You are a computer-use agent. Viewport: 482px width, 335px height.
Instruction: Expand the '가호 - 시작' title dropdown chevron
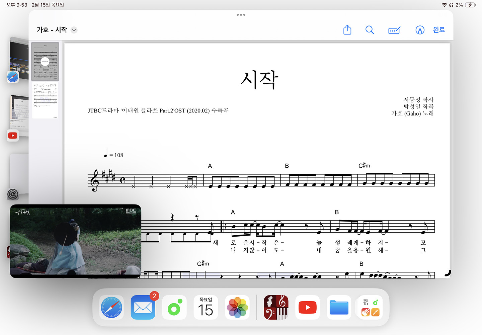(x=74, y=30)
